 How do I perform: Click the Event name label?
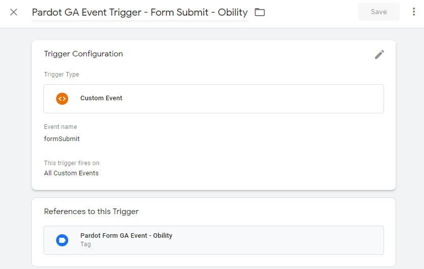[60, 127]
